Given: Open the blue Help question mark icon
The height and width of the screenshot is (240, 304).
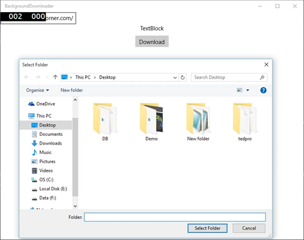Looking at the screenshot, I should pos(263,90).
